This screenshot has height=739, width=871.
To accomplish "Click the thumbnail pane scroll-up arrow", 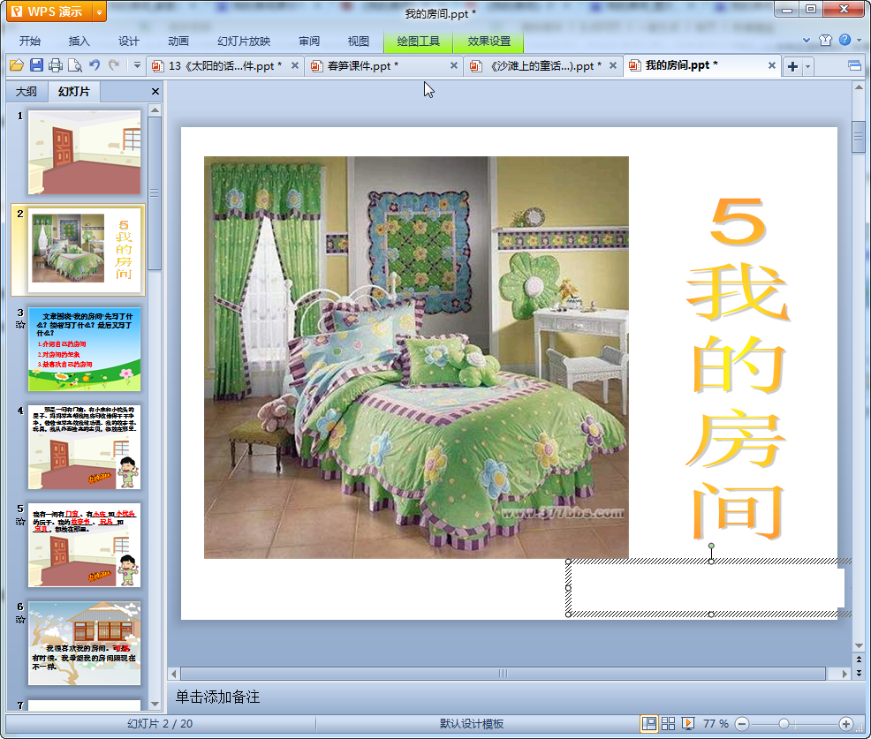I will click(155, 110).
